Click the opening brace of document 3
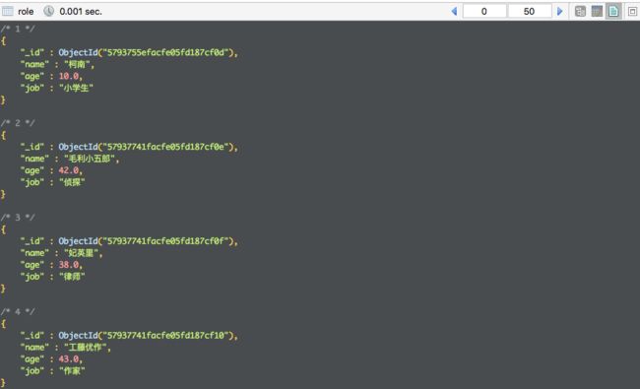Image resolution: width=640 pixels, height=389 pixels. coord(3,229)
